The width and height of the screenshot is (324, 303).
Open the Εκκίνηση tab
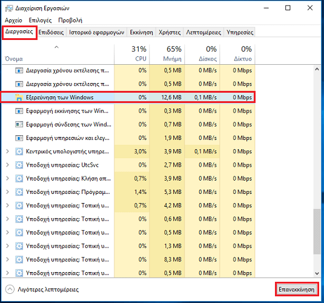tap(141, 33)
